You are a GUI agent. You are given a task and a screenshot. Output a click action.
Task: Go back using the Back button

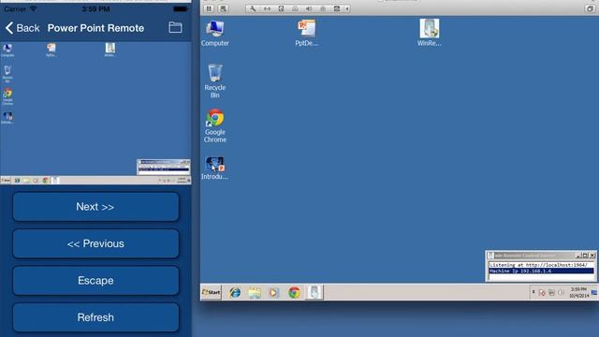click(x=22, y=28)
